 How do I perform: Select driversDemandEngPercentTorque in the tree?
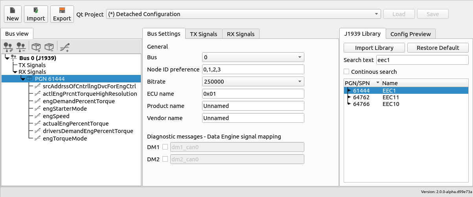(x=88, y=131)
